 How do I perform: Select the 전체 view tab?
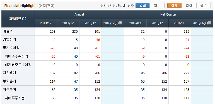tap(175, 6)
